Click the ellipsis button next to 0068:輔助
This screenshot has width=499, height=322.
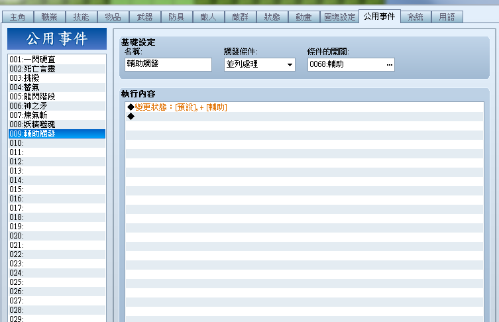(389, 64)
